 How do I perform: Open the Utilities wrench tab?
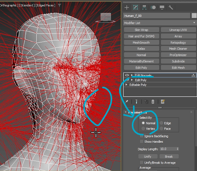[x=171, y=7]
